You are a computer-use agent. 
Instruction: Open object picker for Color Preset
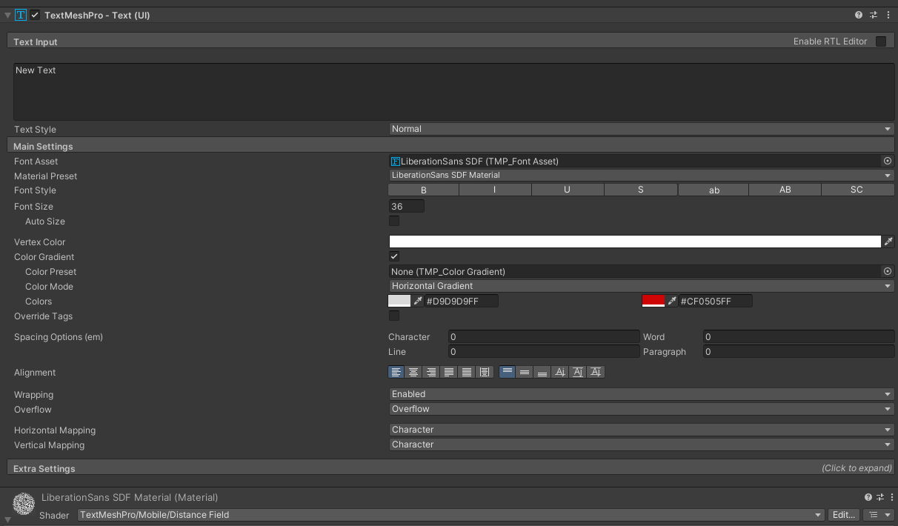coord(888,271)
